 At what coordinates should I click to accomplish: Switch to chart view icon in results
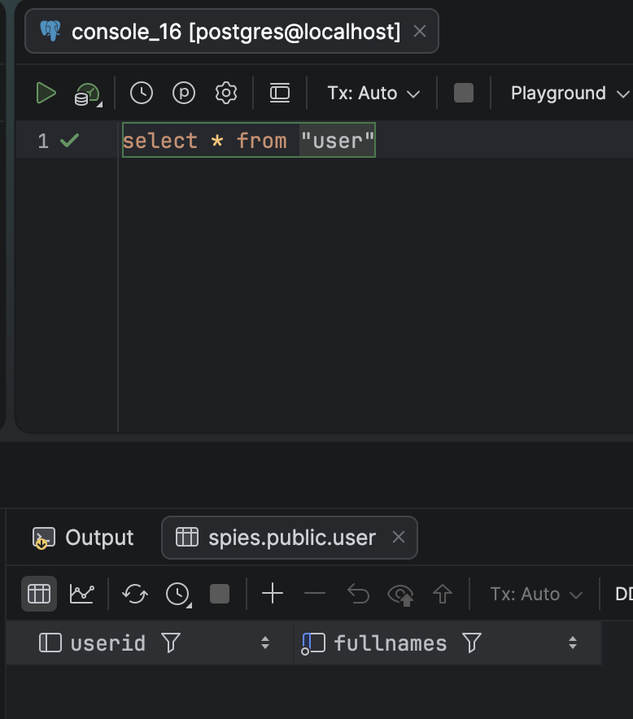(82, 594)
